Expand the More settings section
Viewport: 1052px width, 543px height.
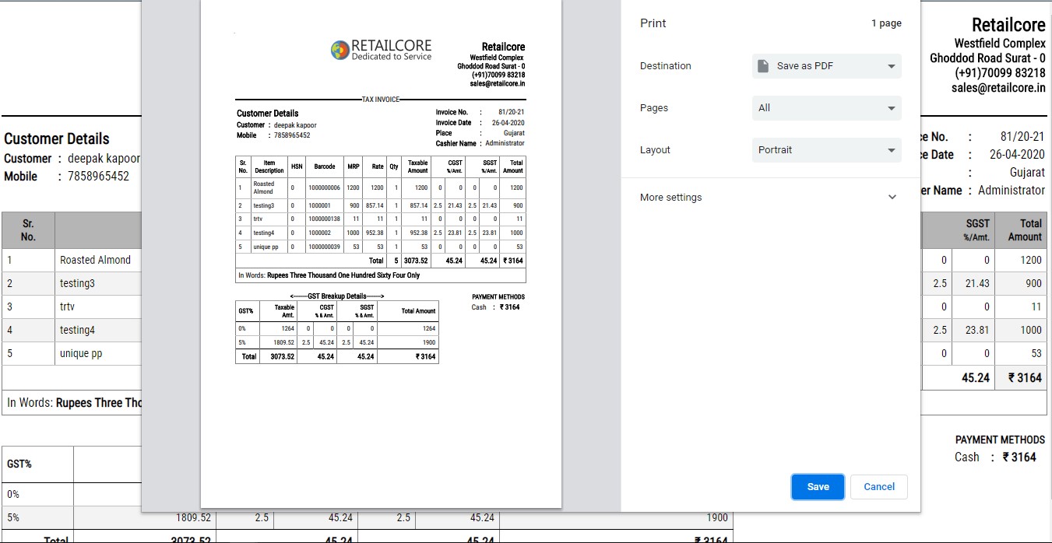771,198
